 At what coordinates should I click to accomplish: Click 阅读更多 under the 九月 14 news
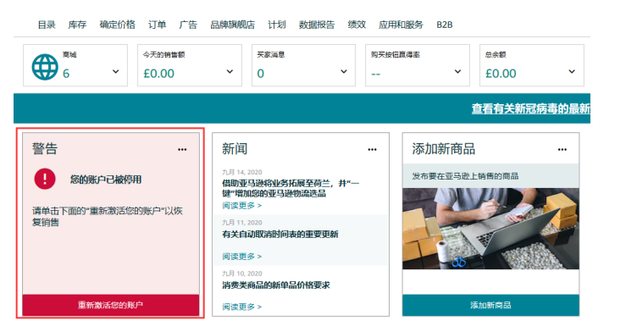241,206
